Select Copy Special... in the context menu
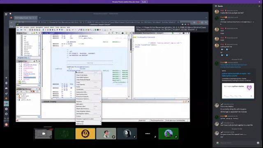 click(x=88, y=85)
